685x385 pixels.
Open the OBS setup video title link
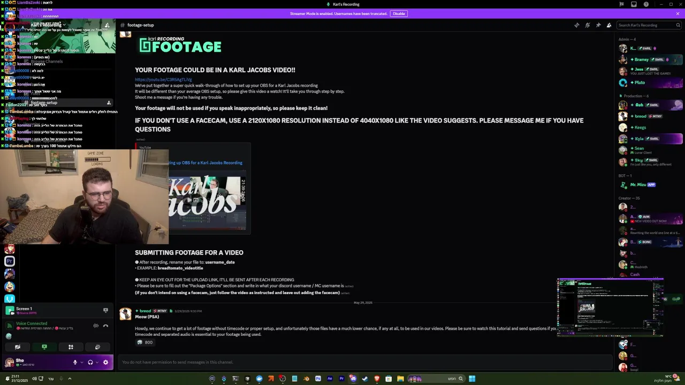205,163
